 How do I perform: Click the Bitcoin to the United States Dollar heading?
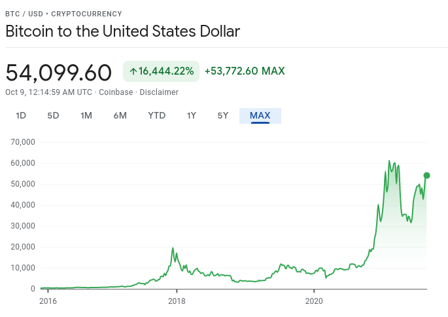(123, 31)
